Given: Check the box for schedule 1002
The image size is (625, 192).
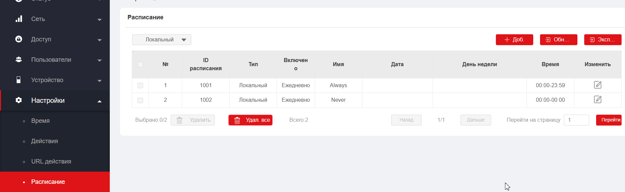Looking at the screenshot, I should tap(140, 100).
